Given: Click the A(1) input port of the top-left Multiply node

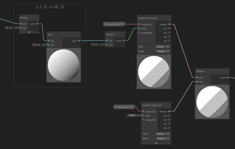Looking at the screenshot, I should pos(21,24).
